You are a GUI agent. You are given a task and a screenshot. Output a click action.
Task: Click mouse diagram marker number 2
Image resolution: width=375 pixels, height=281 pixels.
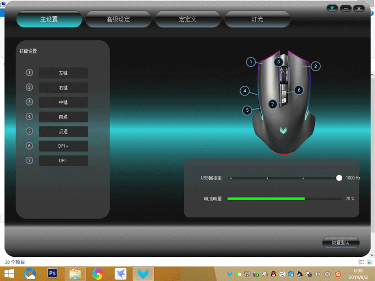tap(316, 66)
